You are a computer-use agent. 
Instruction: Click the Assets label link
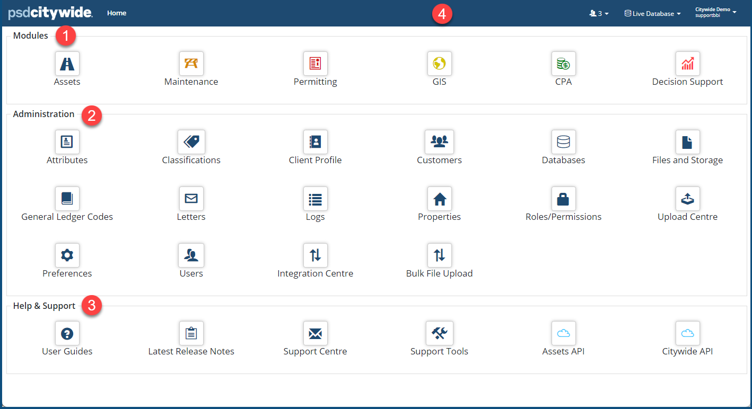pyautogui.click(x=67, y=82)
